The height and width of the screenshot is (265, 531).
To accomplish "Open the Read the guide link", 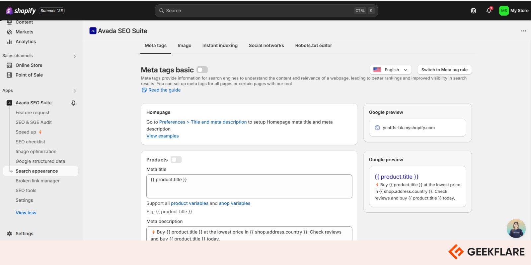I will pyautogui.click(x=165, y=90).
